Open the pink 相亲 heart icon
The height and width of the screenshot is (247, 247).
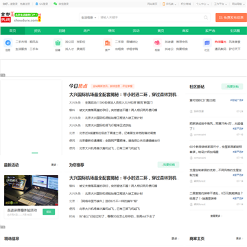[x=157, y=43]
